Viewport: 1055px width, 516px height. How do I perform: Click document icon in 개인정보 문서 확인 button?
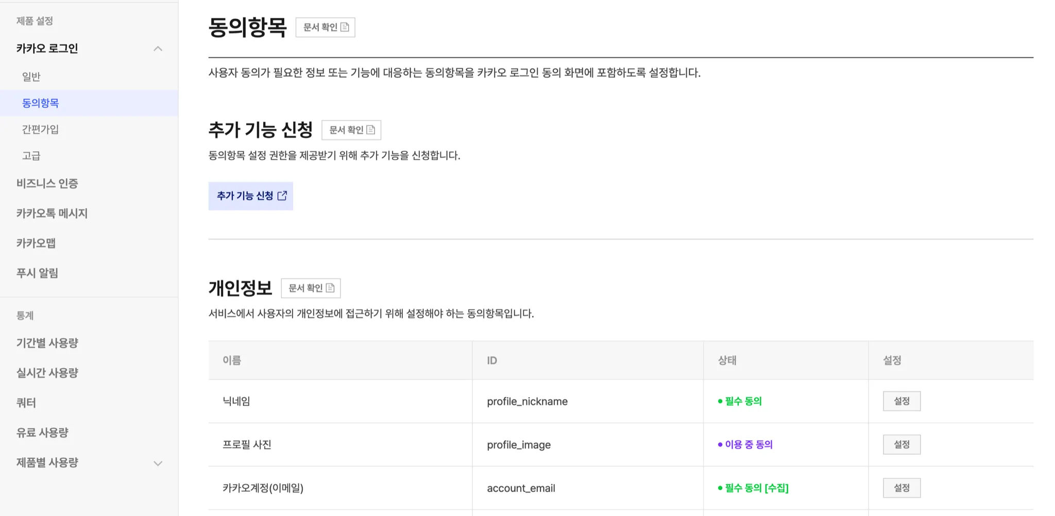(330, 288)
